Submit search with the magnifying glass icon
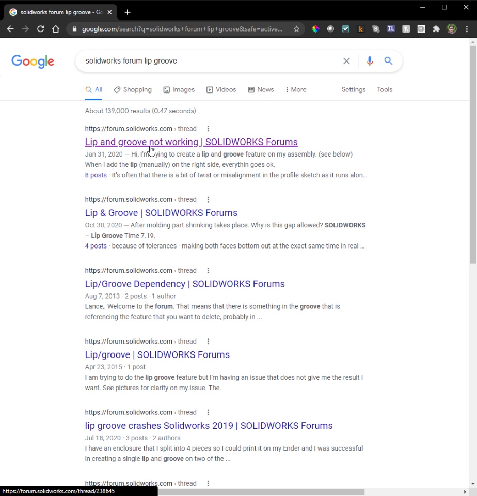Viewport: 477px width, 496px height. (389, 61)
